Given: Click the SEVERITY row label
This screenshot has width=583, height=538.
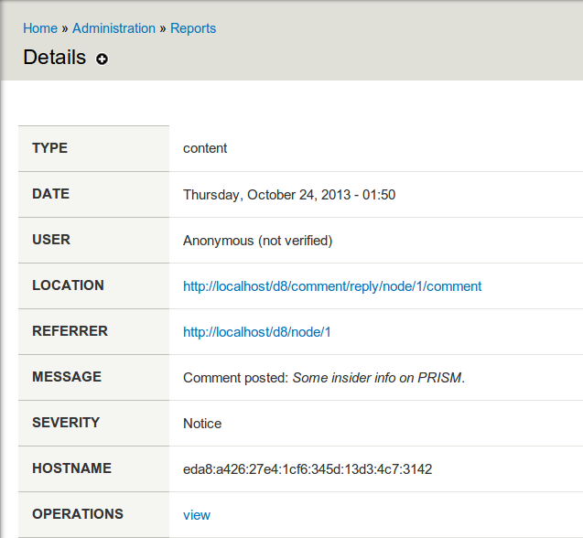Looking at the screenshot, I should pyautogui.click(x=66, y=423).
